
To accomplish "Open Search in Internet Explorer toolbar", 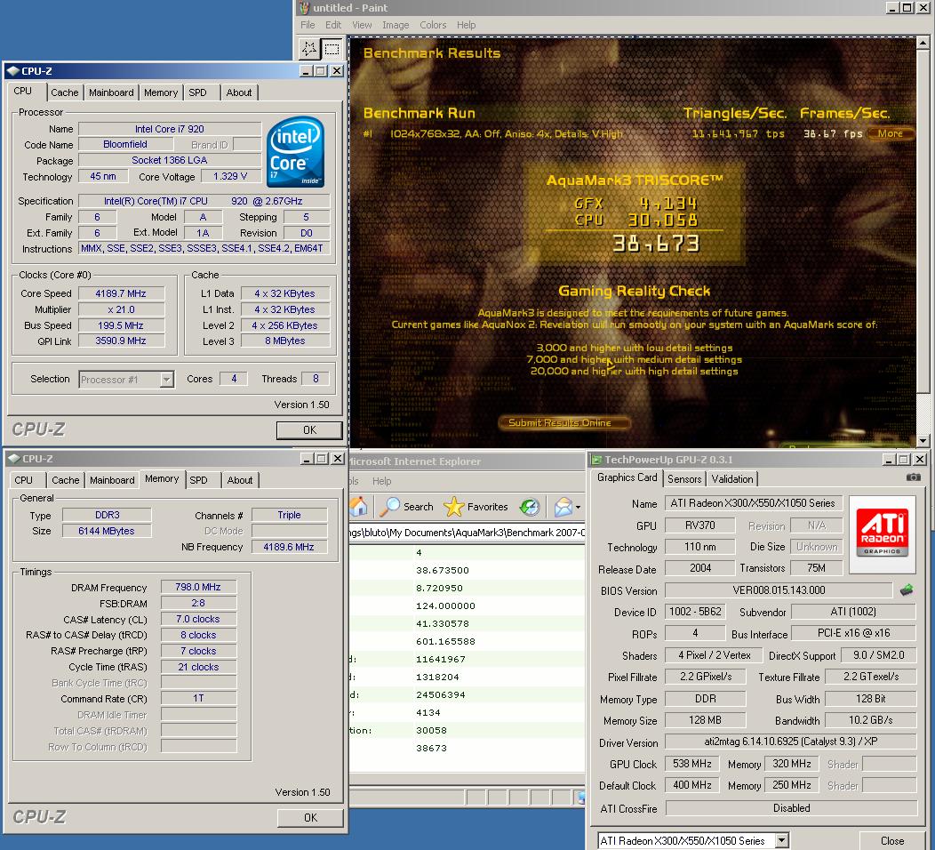I will 407,507.
